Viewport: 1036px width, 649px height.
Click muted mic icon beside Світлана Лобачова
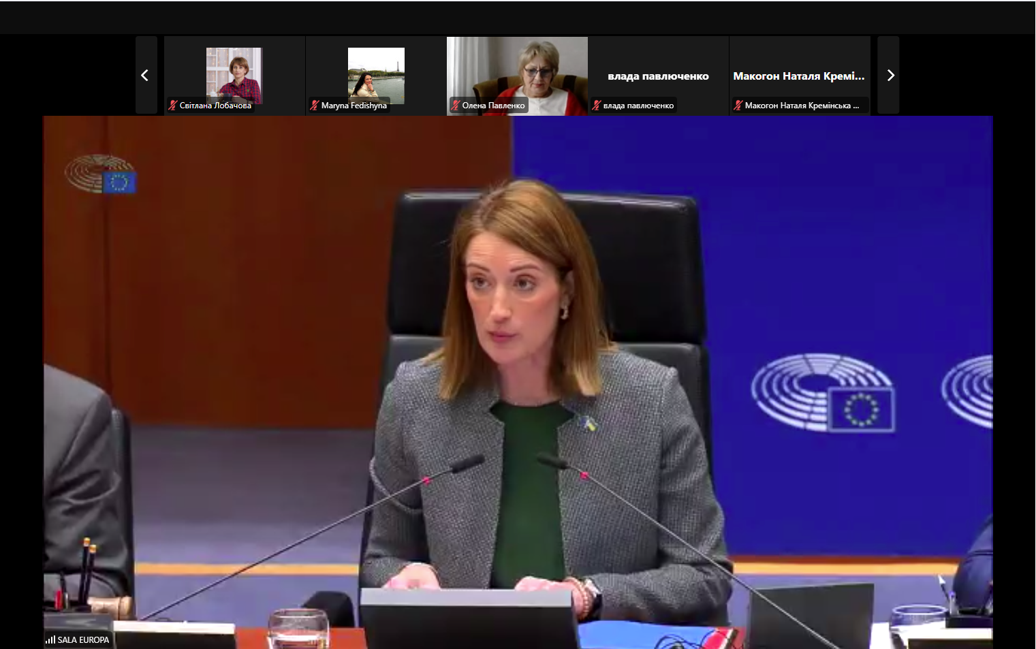[x=173, y=106]
